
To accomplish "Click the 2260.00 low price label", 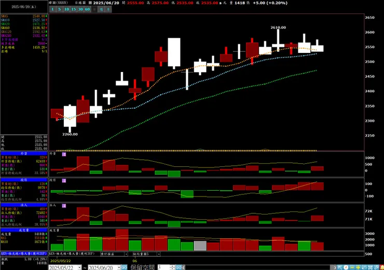I will (x=70, y=134).
